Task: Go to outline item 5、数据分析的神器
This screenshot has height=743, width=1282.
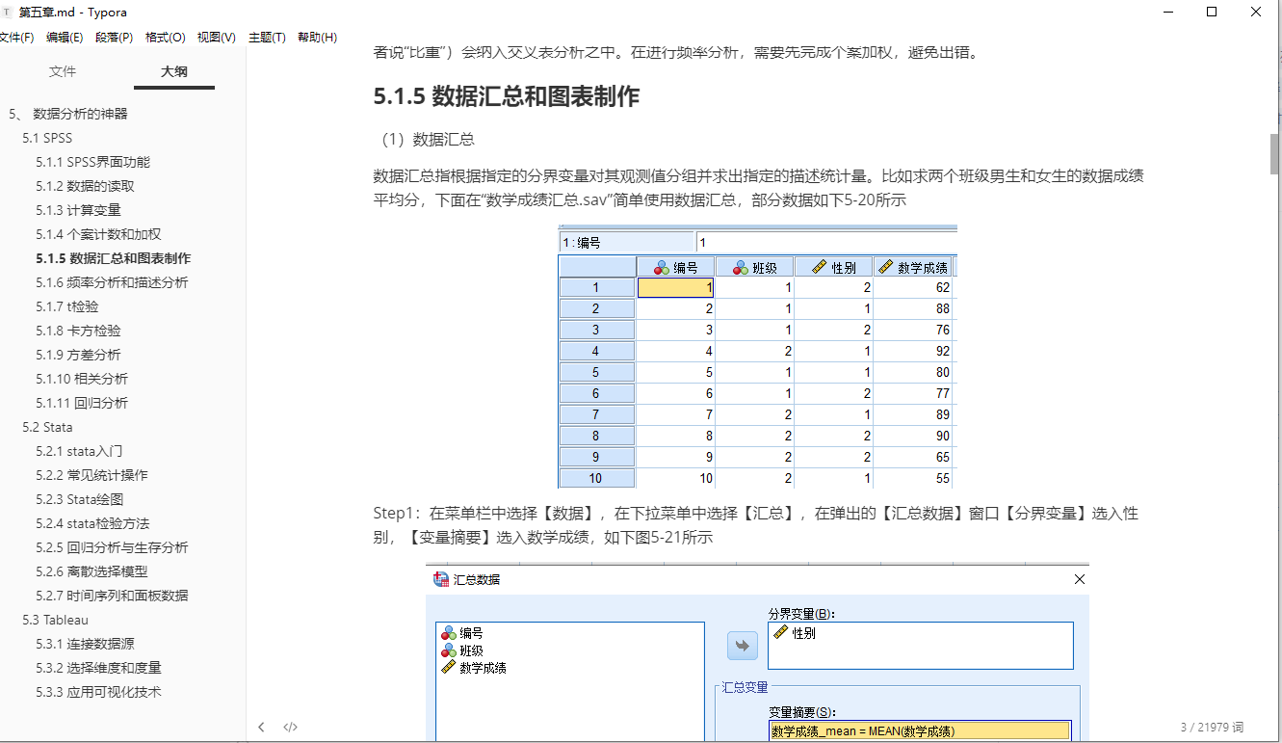Action: tap(68, 114)
